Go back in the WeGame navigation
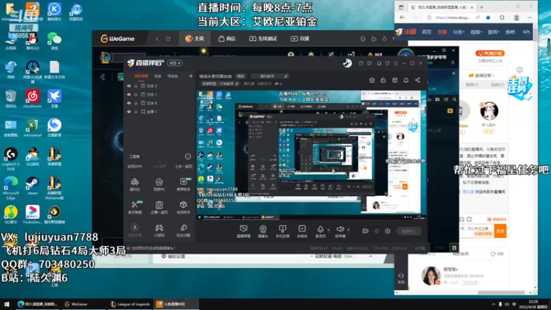Viewport: 551px width, 310px height. click(x=158, y=39)
